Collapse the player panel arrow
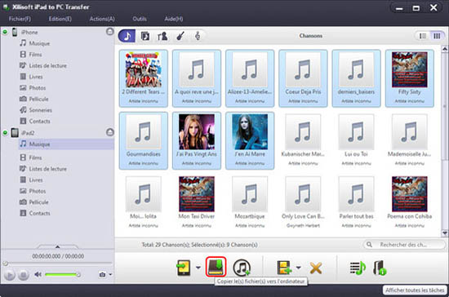The width and height of the screenshot is (449, 297). pyautogui.click(x=57, y=246)
